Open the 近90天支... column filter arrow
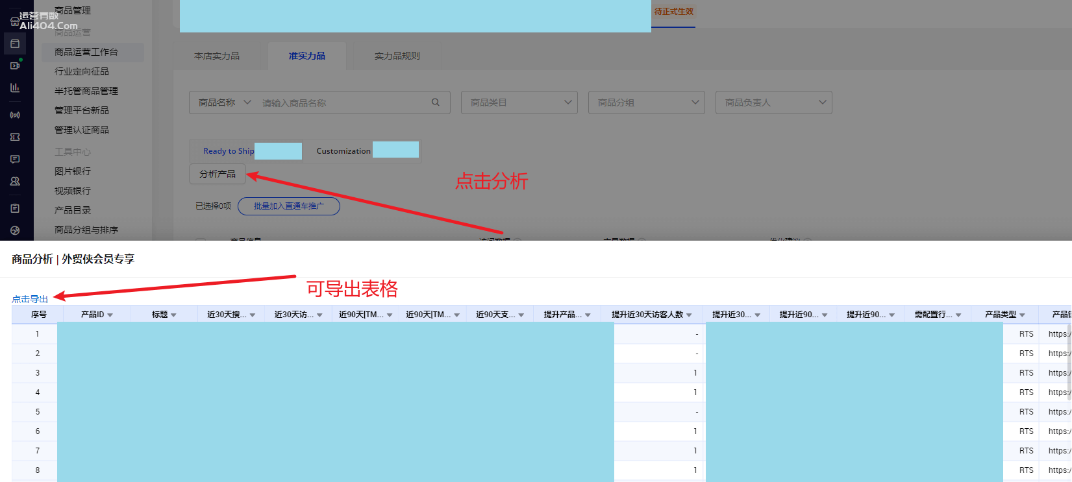 (521, 315)
